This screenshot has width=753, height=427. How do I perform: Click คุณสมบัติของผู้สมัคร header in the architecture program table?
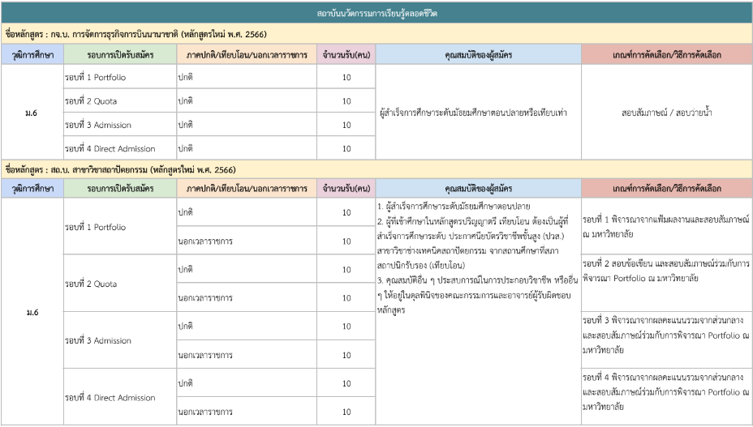point(478,189)
